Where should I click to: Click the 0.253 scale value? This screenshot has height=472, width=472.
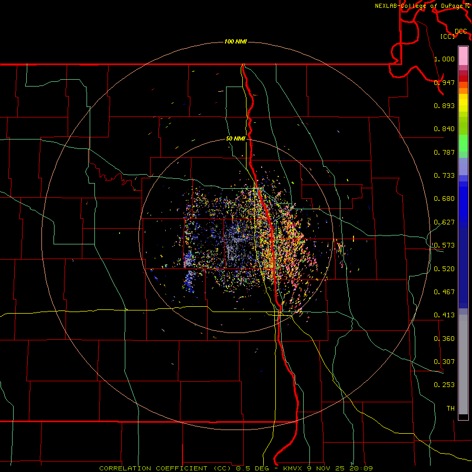[x=444, y=385]
